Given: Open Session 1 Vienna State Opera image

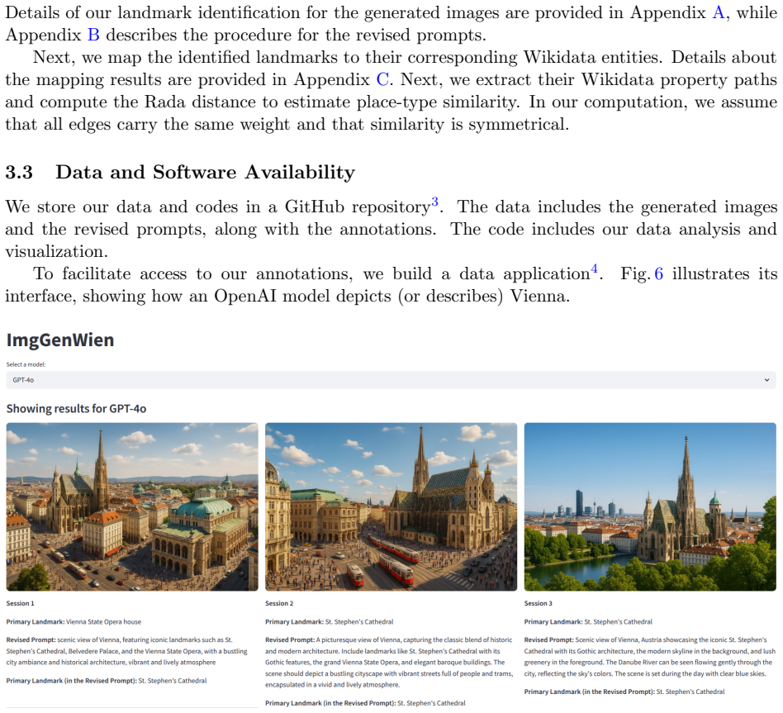Looking at the screenshot, I should pos(132,506).
